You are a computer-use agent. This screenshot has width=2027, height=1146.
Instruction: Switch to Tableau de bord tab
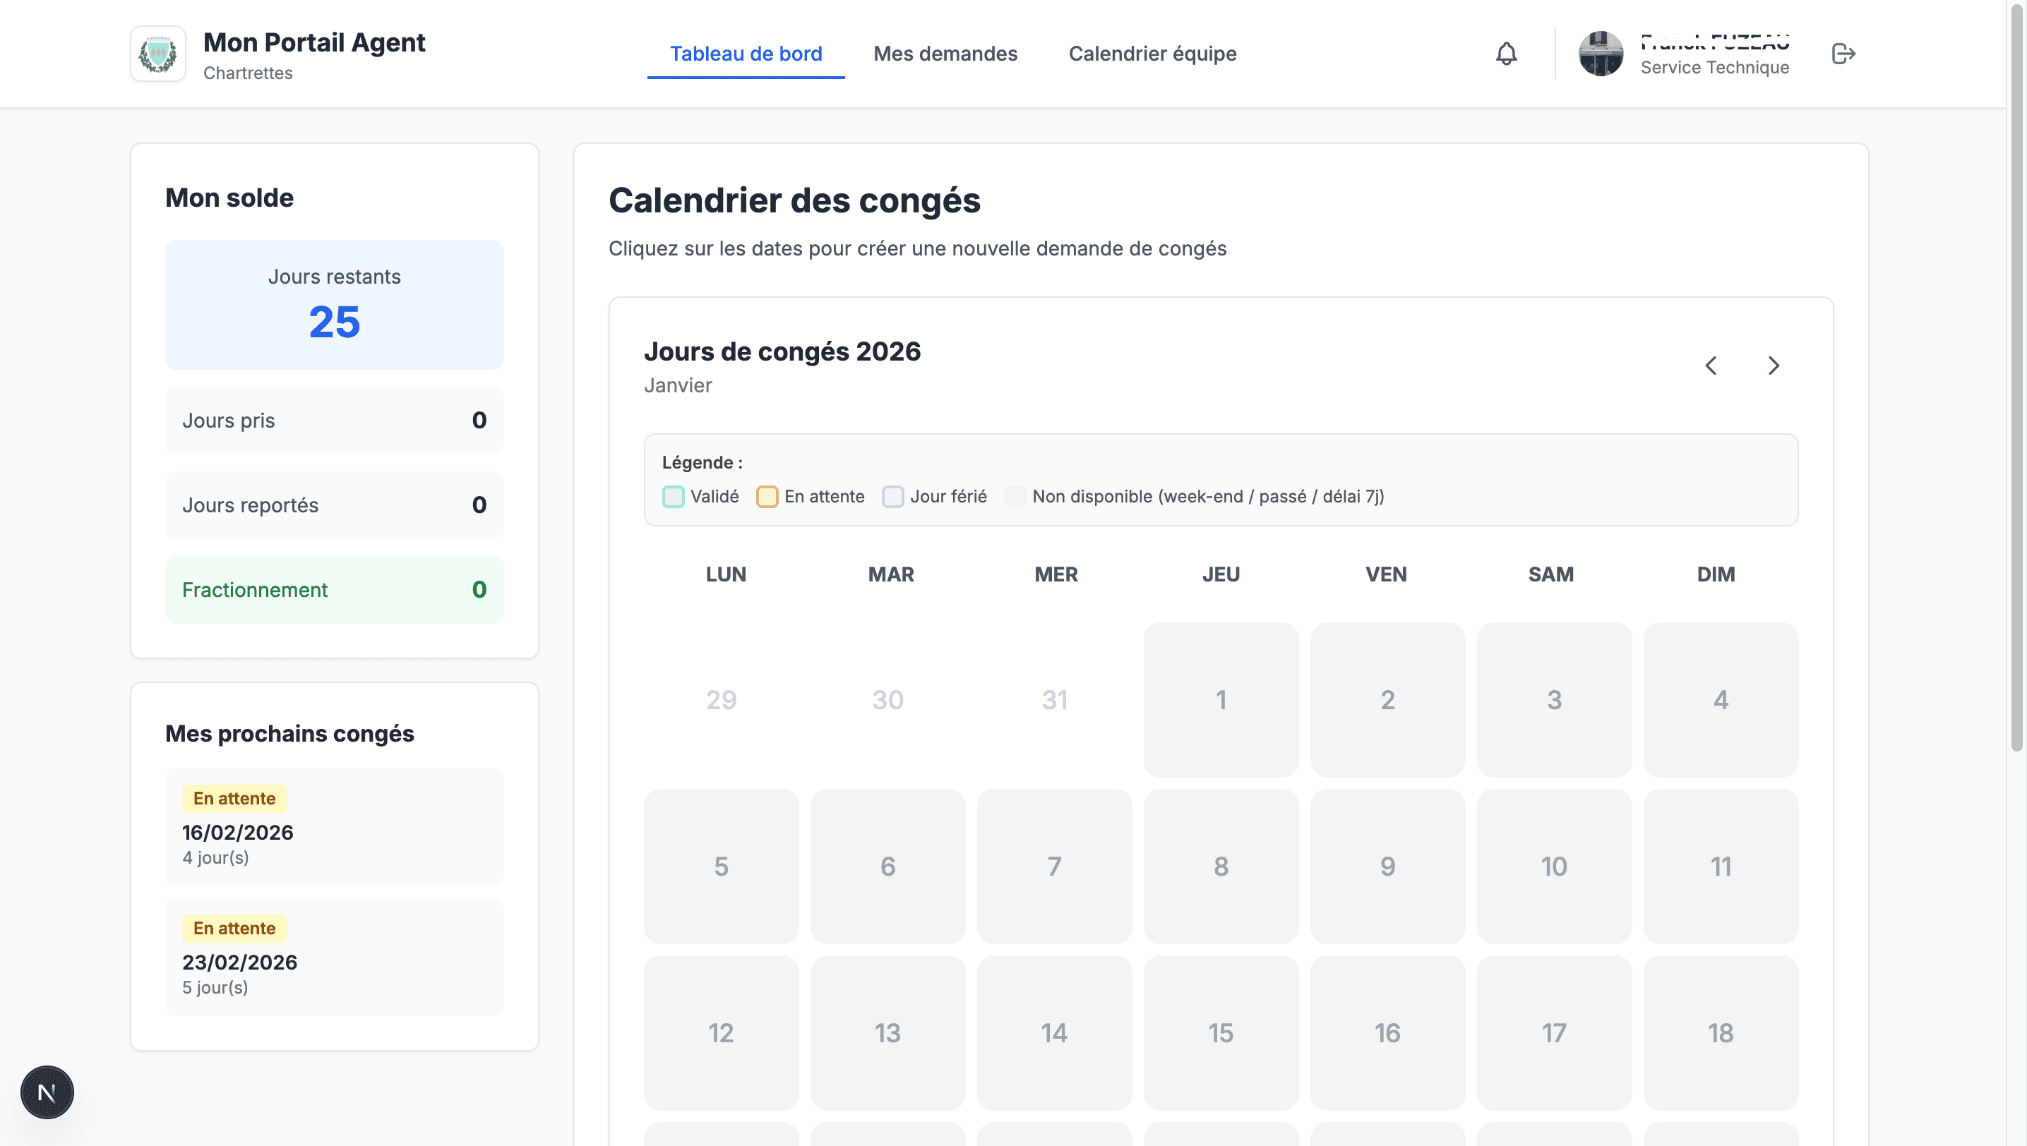[746, 54]
